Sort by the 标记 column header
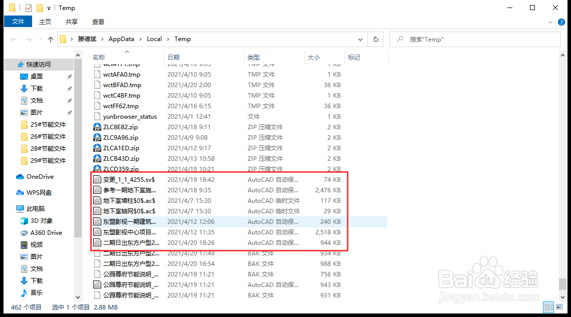571x317 pixels. (x=354, y=57)
